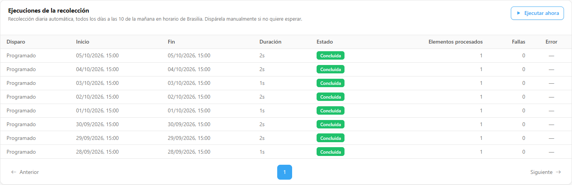Click the Inicio column header
The width and height of the screenshot is (572, 185).
[x=83, y=42]
